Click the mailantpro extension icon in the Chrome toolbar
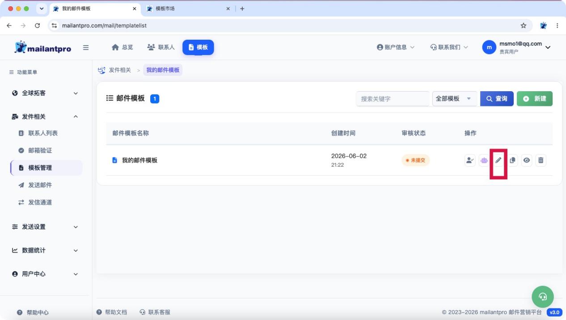This screenshot has width=566, height=320. tap(543, 25)
